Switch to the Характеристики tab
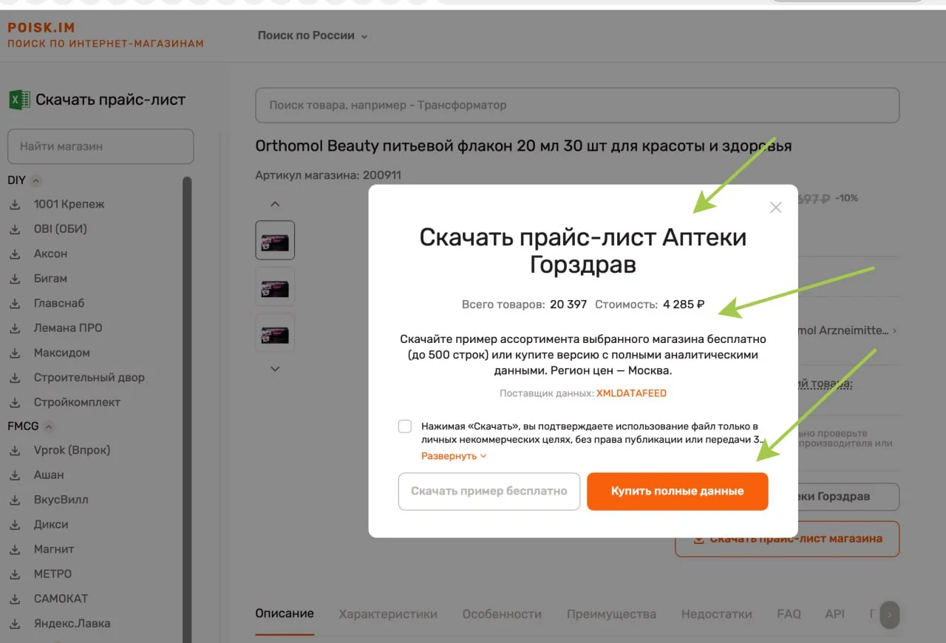The image size is (946, 643). pos(387,614)
